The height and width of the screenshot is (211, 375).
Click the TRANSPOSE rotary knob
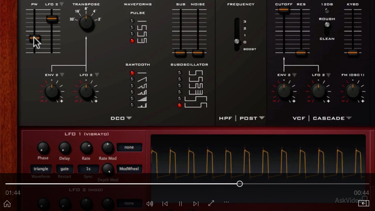(x=86, y=23)
